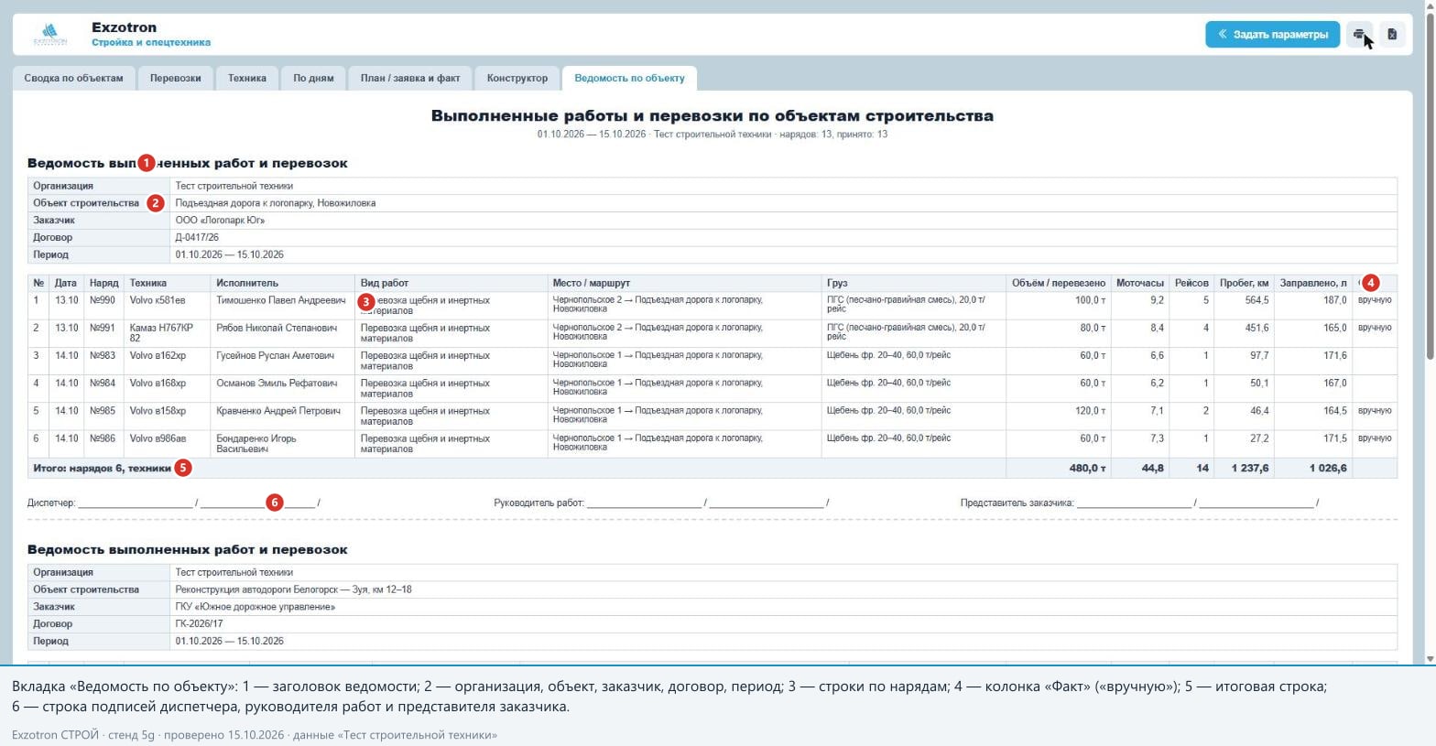
Task: Open the «План / заявка и факт» tab
Action: click(410, 78)
